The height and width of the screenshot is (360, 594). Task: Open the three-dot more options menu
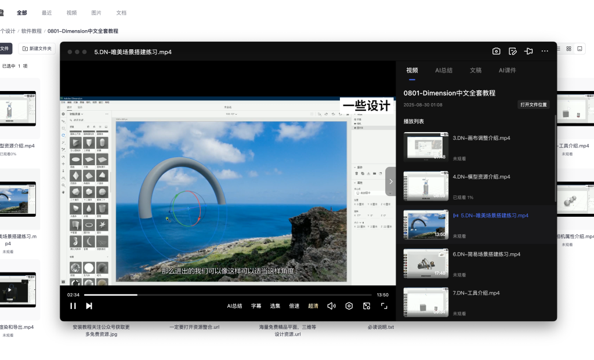(545, 51)
